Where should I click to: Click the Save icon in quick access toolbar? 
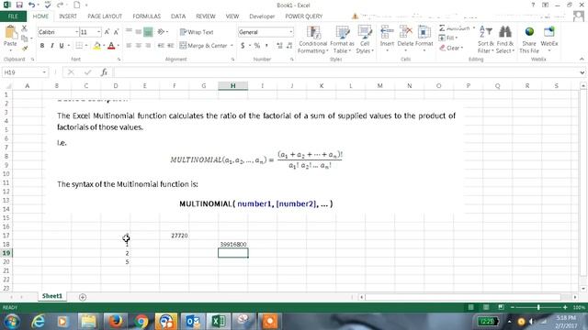click(19, 5)
